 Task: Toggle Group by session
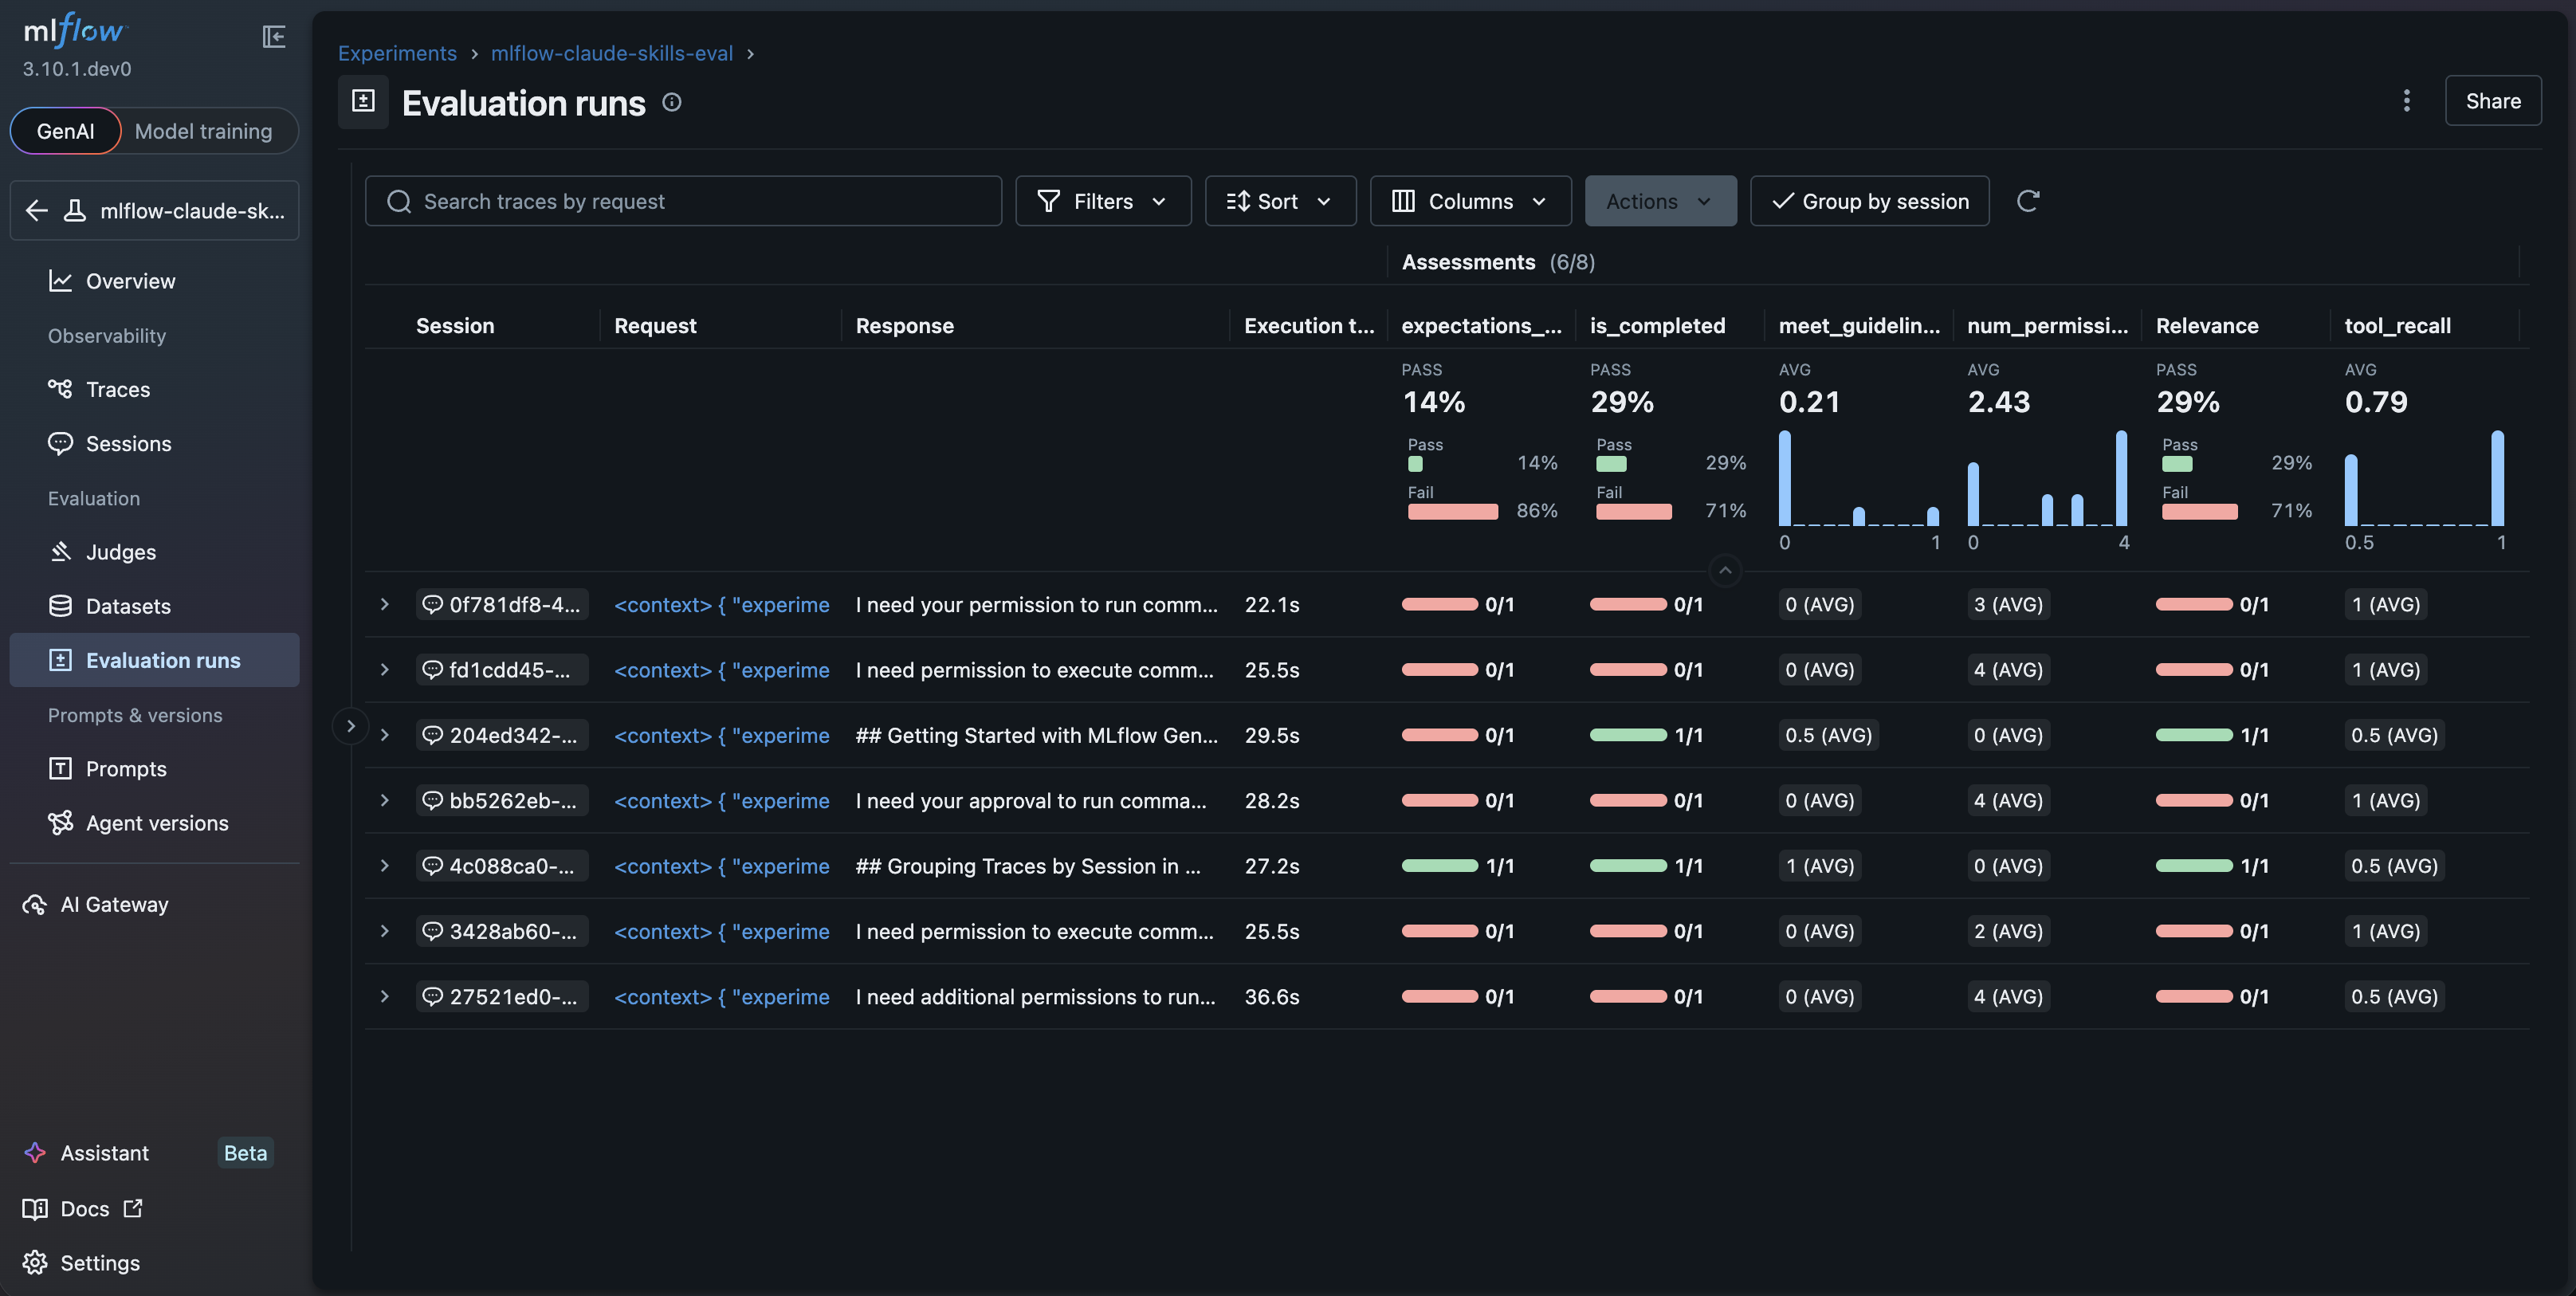point(1869,201)
